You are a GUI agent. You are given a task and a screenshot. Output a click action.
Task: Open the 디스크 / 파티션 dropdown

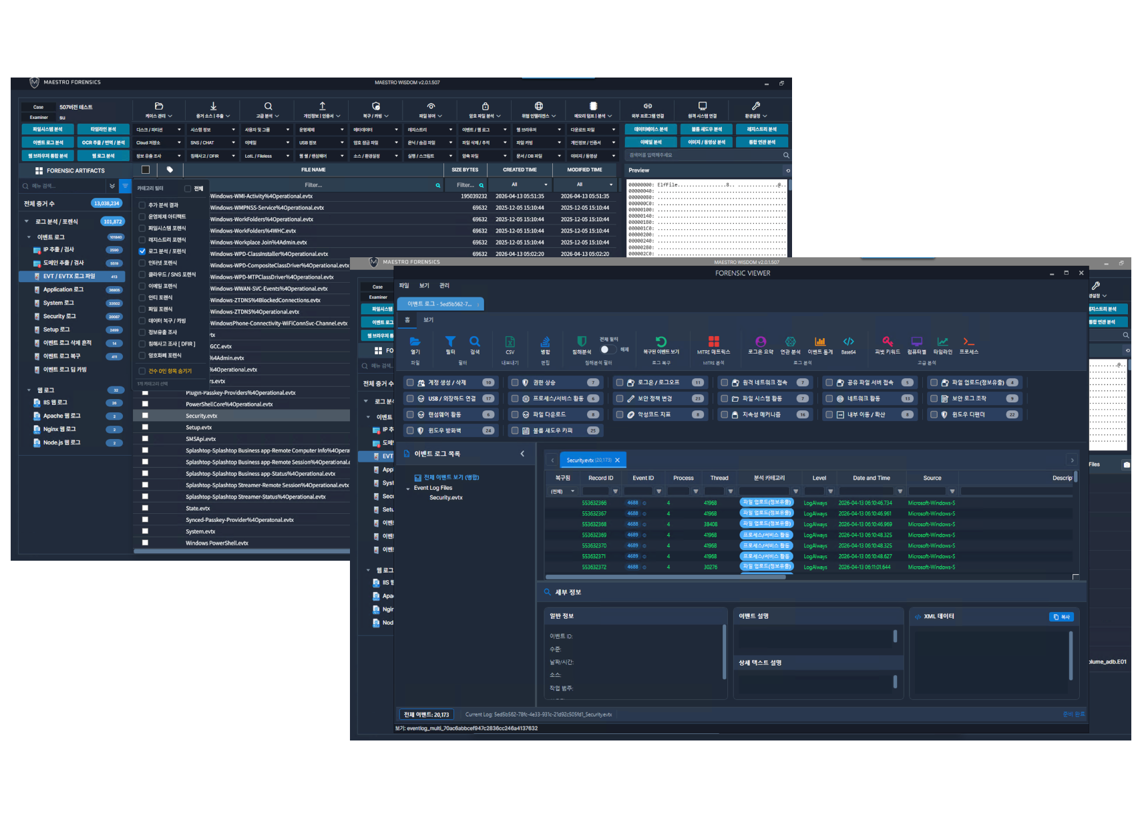click(x=158, y=130)
